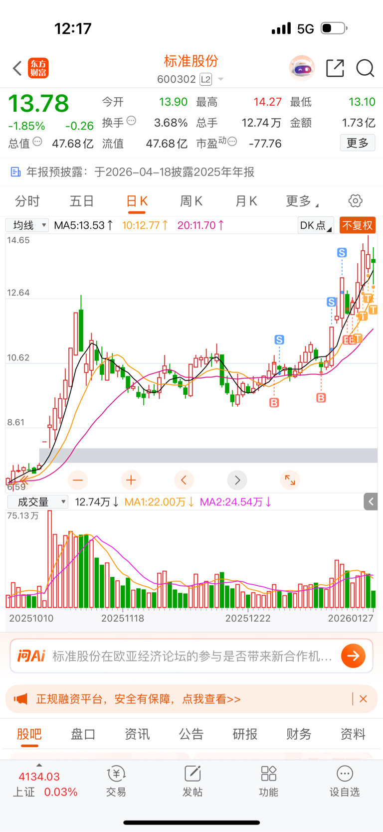Open 正规融资平台 ad link
The width and height of the screenshot is (383, 832).
138,699
